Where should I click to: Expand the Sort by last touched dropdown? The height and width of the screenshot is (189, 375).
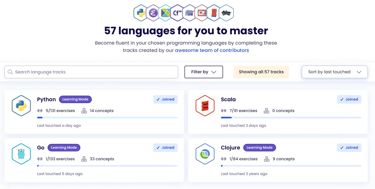click(x=334, y=72)
